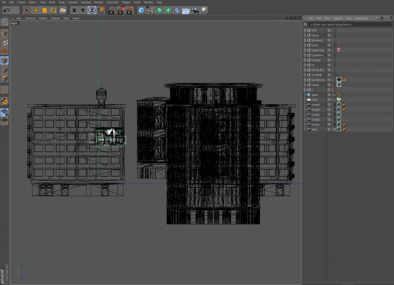
Task: Expand the Omgivning object group
Action: click(305, 50)
